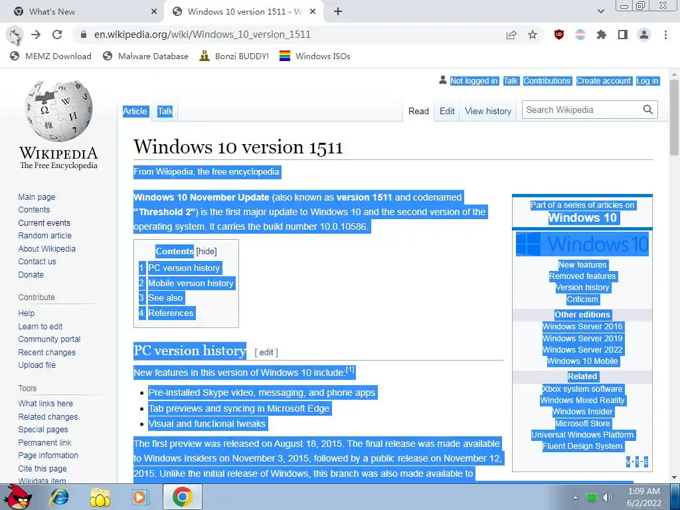Click the Windows 10 logo in infobox
The width and height of the screenshot is (680, 510).
582,244
